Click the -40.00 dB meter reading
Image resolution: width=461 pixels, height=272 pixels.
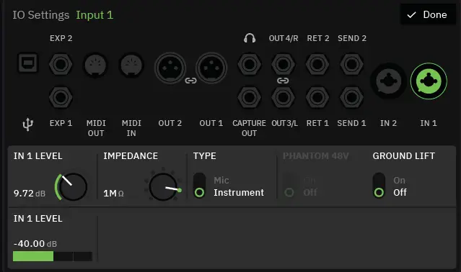click(35, 243)
